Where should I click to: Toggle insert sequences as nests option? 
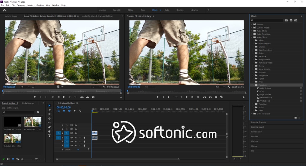pyautogui.click(x=58, y=111)
